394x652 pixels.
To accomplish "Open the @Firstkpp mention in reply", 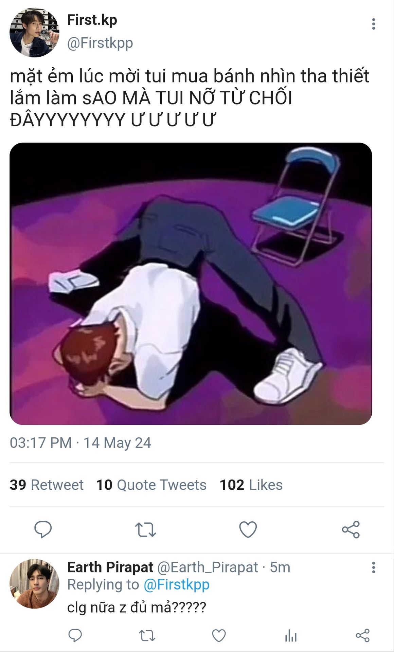I will point(176,585).
